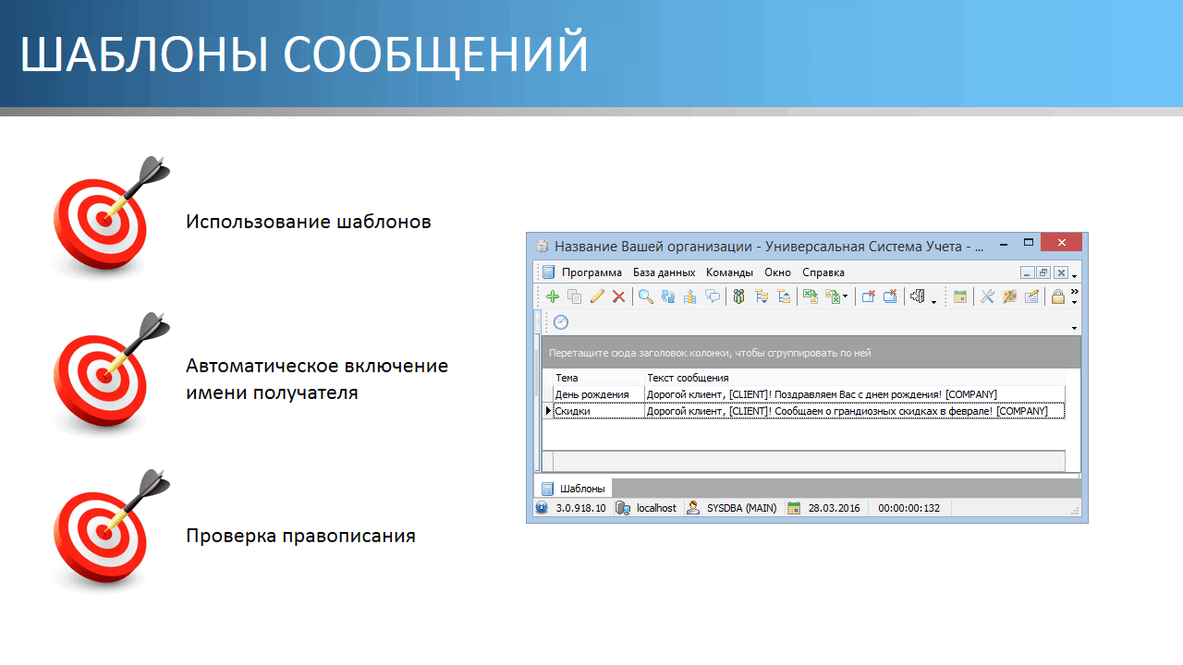Sort by the Текст сообщения column header
This screenshot has width=1183, height=665.
tap(855, 378)
